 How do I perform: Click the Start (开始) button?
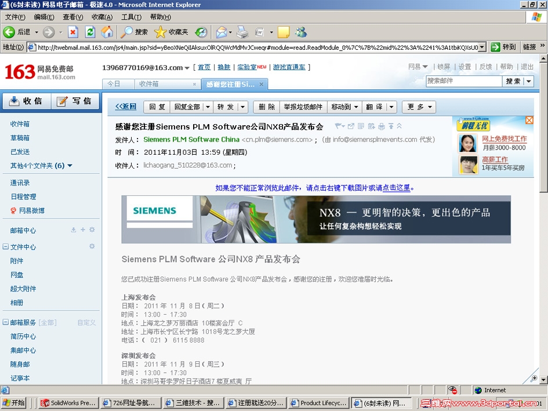point(14,403)
